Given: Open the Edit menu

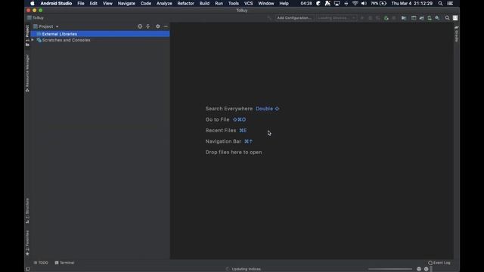Looking at the screenshot, I should [94, 3].
